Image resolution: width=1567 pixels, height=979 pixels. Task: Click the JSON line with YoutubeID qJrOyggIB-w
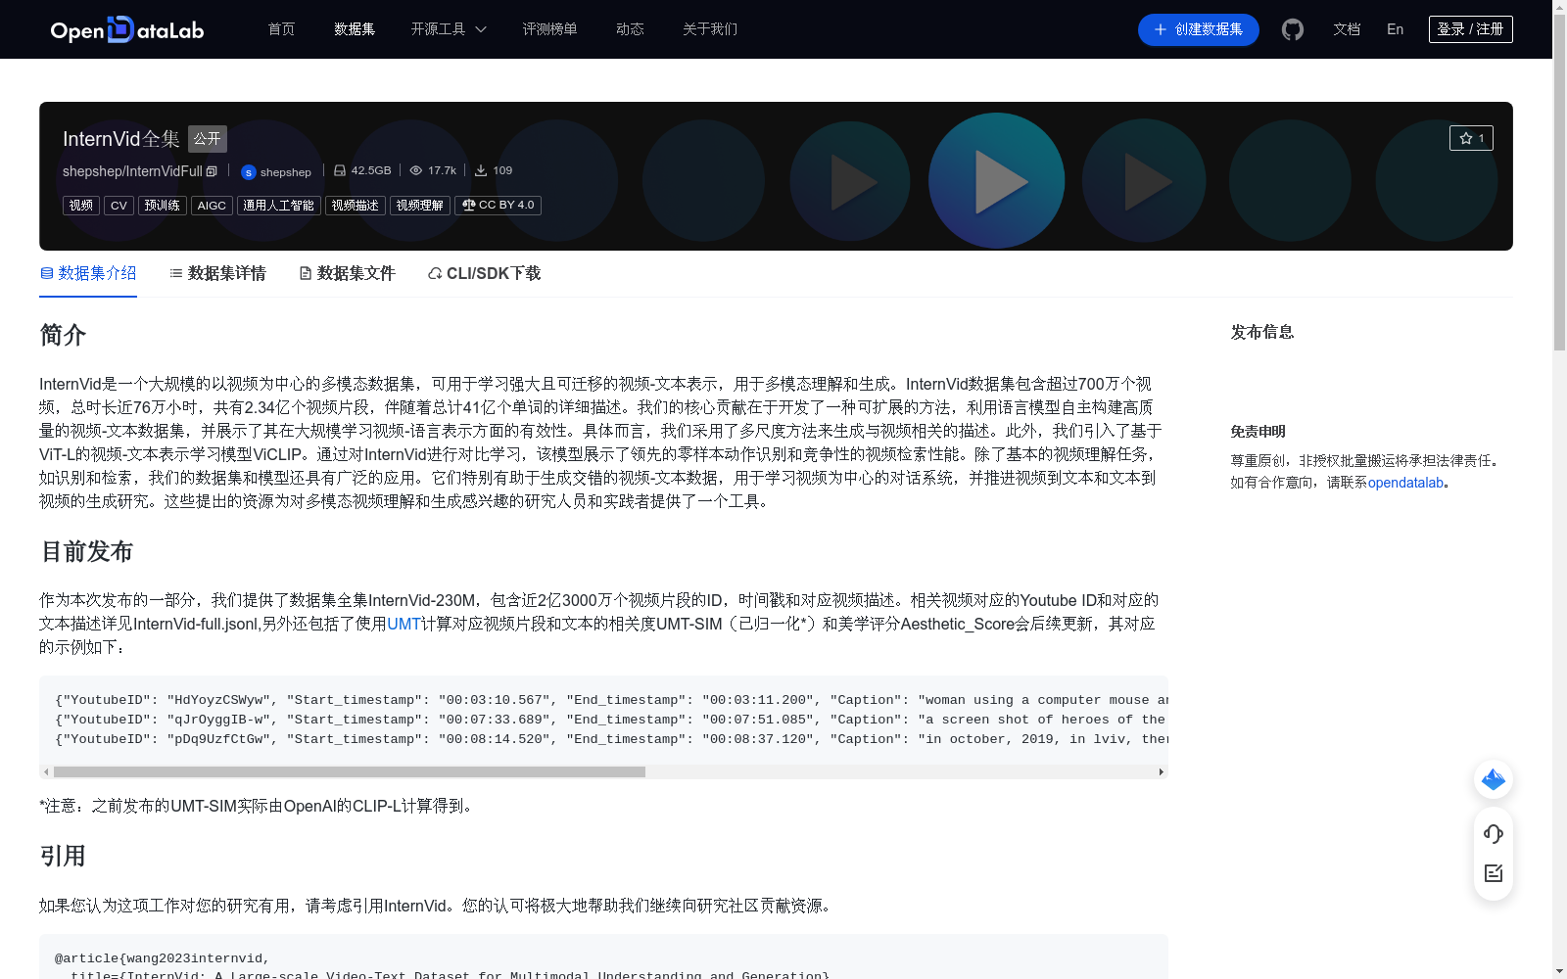tap(612, 720)
